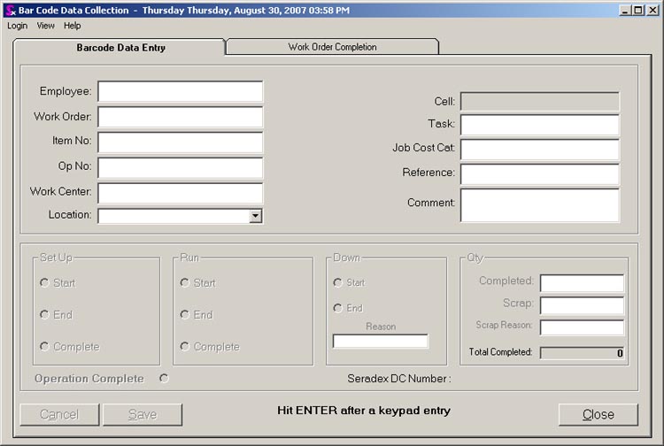Viewport: 664px width, 446px height.
Task: Click the Close button
Action: coord(598,415)
